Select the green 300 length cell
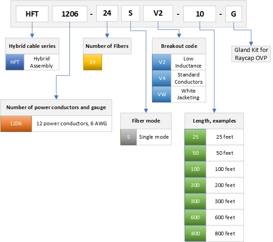This screenshot has height=242, width=273. pos(195,201)
